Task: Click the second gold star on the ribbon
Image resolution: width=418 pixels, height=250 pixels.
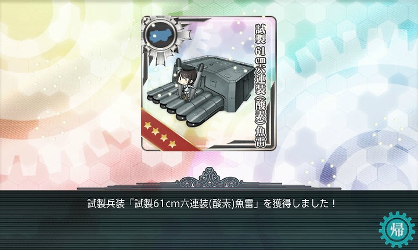Action: [156, 132]
